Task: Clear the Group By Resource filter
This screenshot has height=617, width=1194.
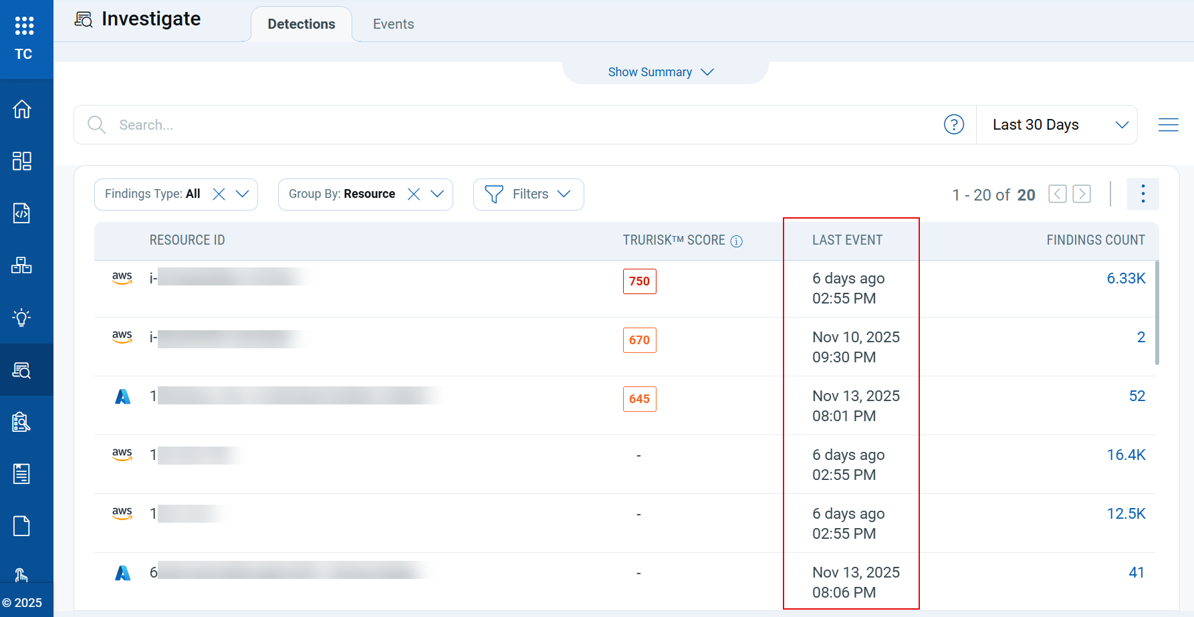Action: coord(414,194)
